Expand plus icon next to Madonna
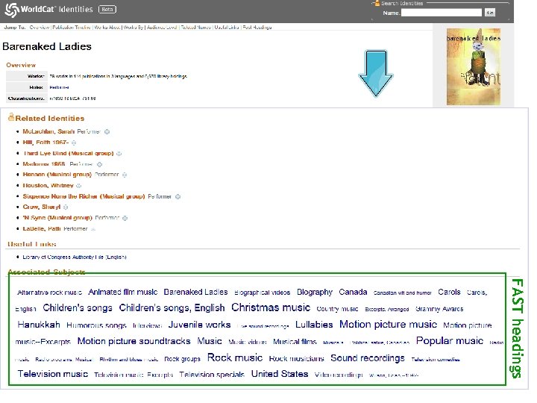 click(x=99, y=164)
